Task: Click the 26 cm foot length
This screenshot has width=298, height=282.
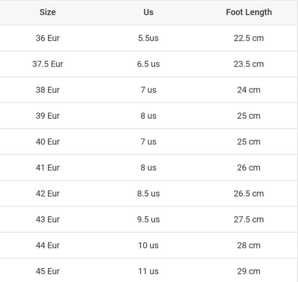Action: [x=249, y=168]
